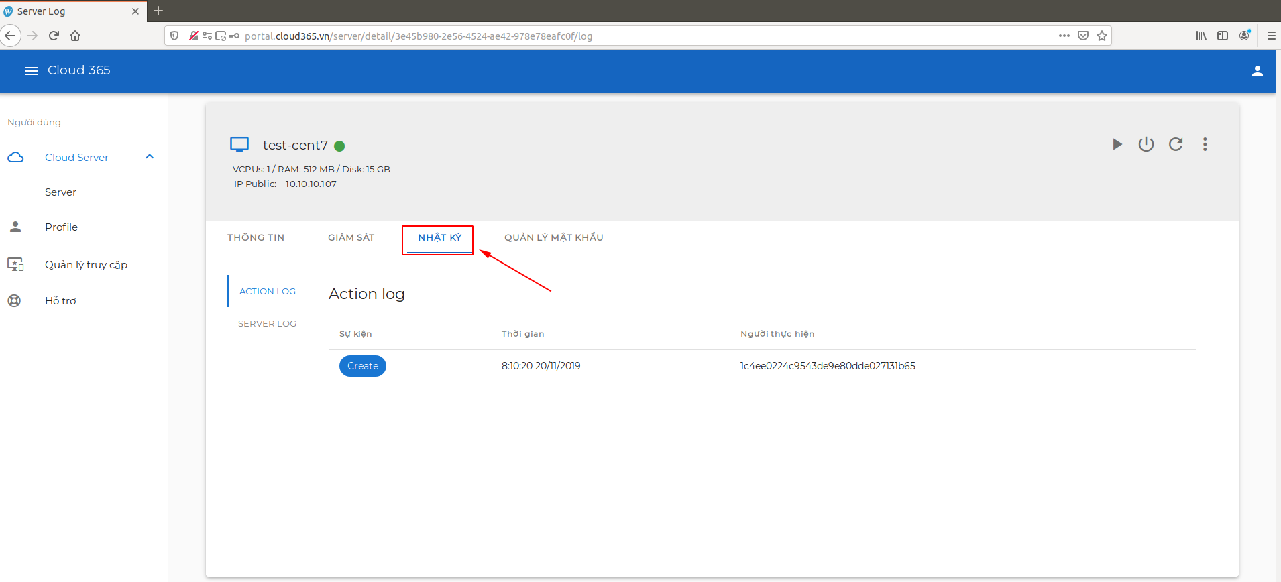The width and height of the screenshot is (1281, 582).
Task: Click the Create event chip
Action: point(363,366)
